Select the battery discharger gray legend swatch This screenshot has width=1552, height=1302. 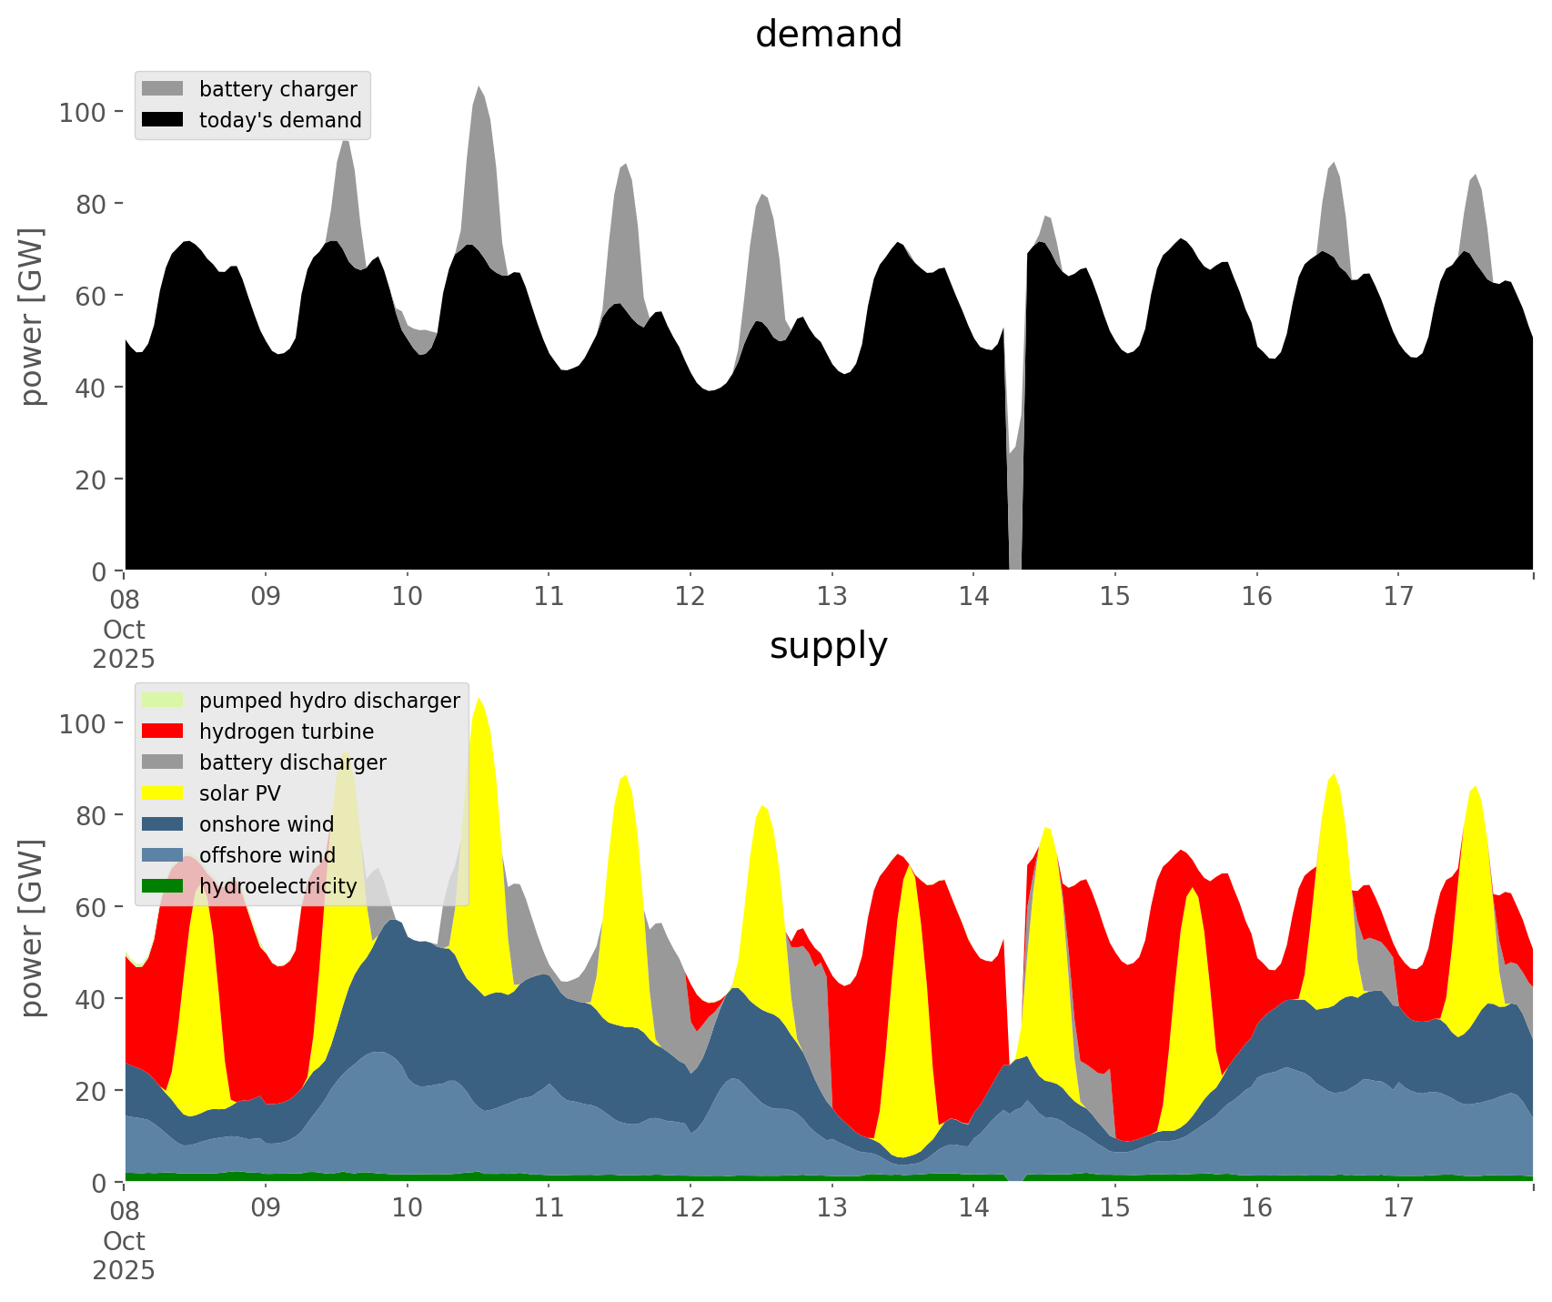click(163, 762)
